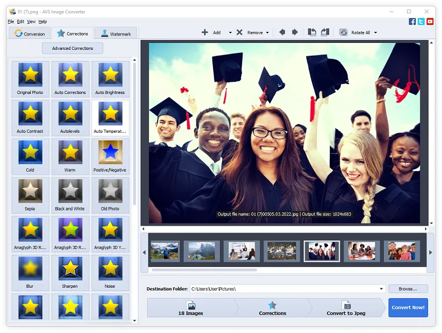The height and width of the screenshot is (333, 442).
Task: Open the Facebook page icon
Action: pos(412,21)
